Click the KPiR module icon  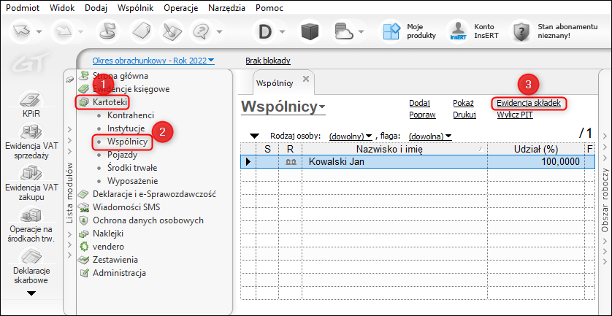(x=31, y=101)
